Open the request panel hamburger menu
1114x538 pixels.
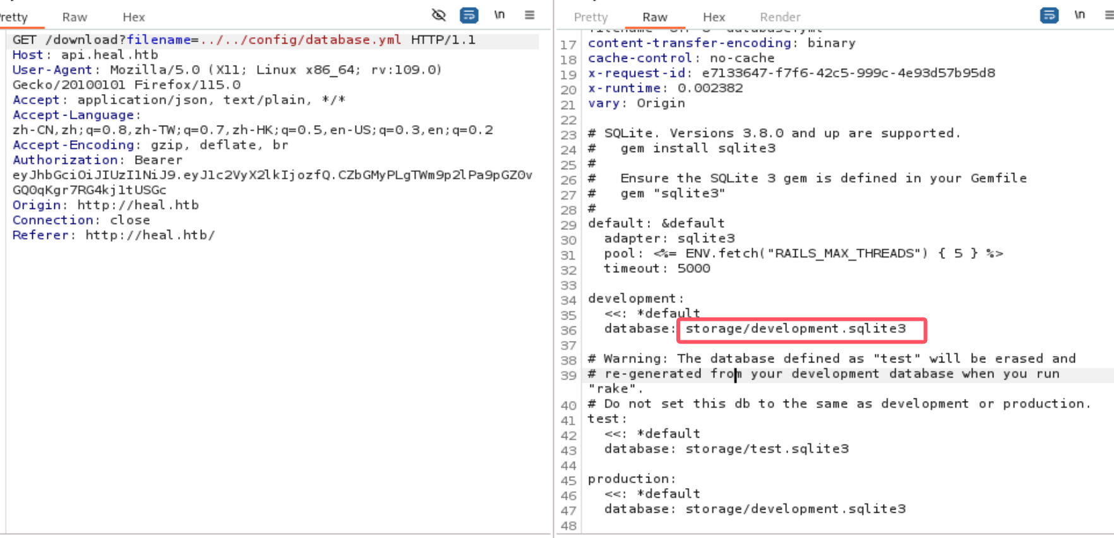tap(529, 15)
